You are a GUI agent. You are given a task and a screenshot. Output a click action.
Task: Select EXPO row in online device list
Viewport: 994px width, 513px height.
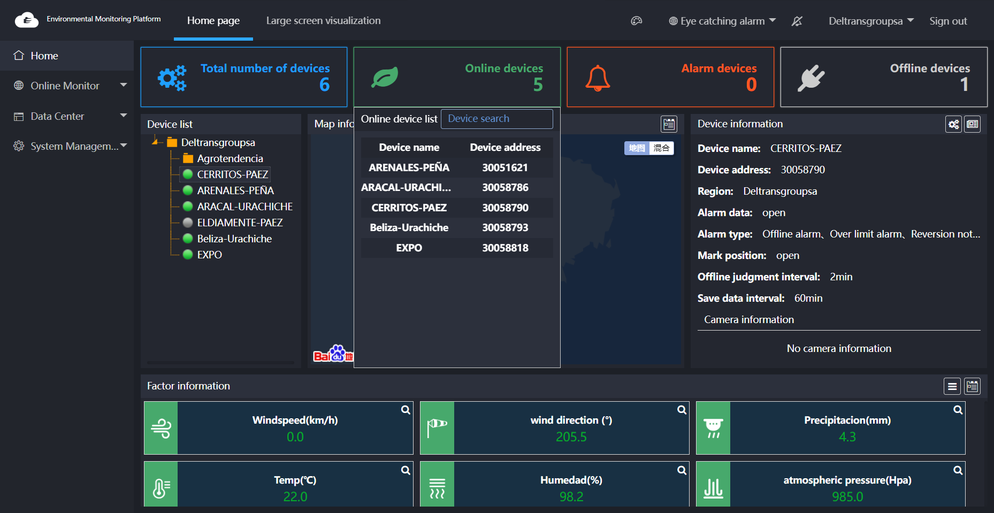[x=457, y=248]
